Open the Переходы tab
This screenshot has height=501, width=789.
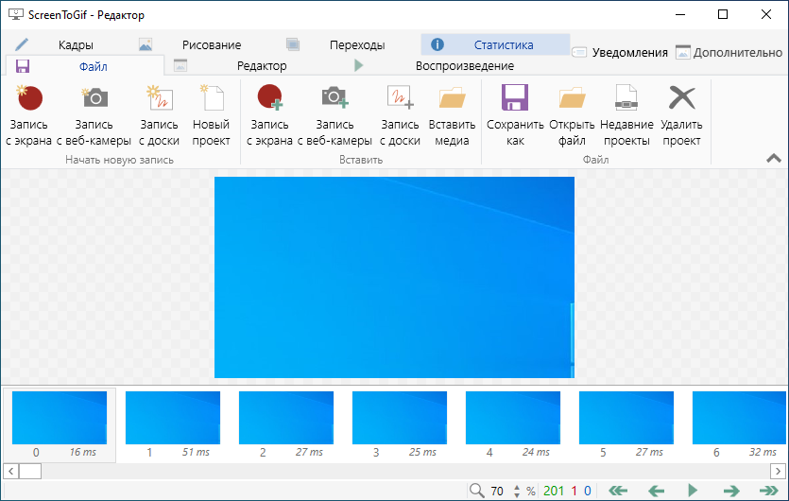pos(347,44)
